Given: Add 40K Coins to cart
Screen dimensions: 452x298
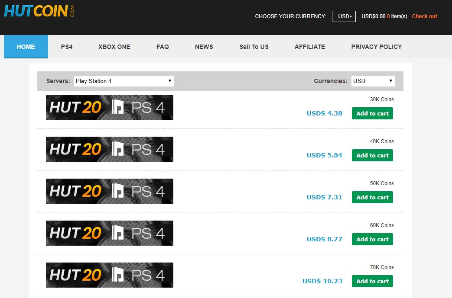Looking at the screenshot, I should click(372, 155).
